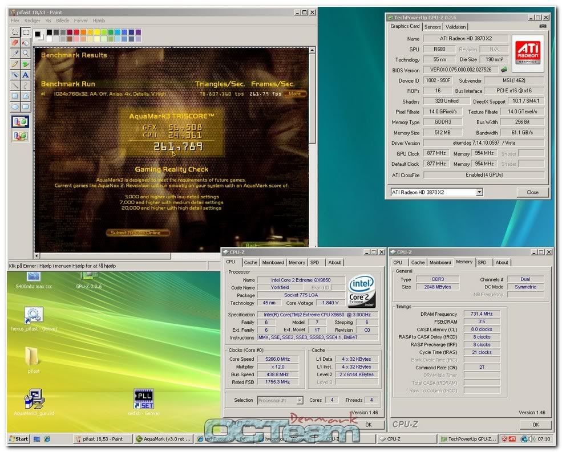Screen dimensions: 562x452
Task: Click the ATI CrossFire Enabled (4 GPUs) field
Action: (484, 175)
